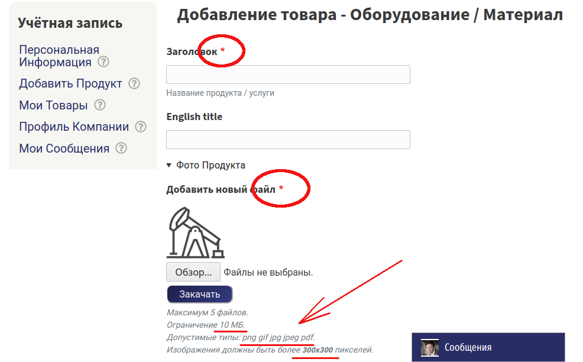Image resolution: width=583 pixels, height=362 pixels.
Task: Click the oil pump placeholder image
Action: click(x=196, y=232)
